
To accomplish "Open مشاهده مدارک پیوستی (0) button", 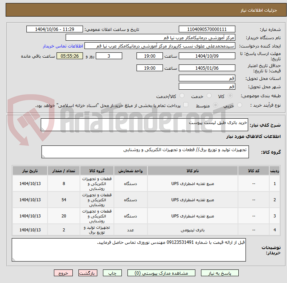I will 161,273.
